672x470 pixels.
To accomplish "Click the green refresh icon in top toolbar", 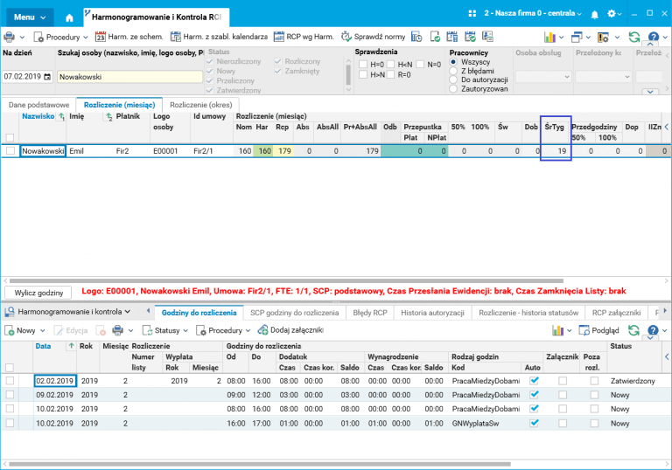I will [634, 37].
